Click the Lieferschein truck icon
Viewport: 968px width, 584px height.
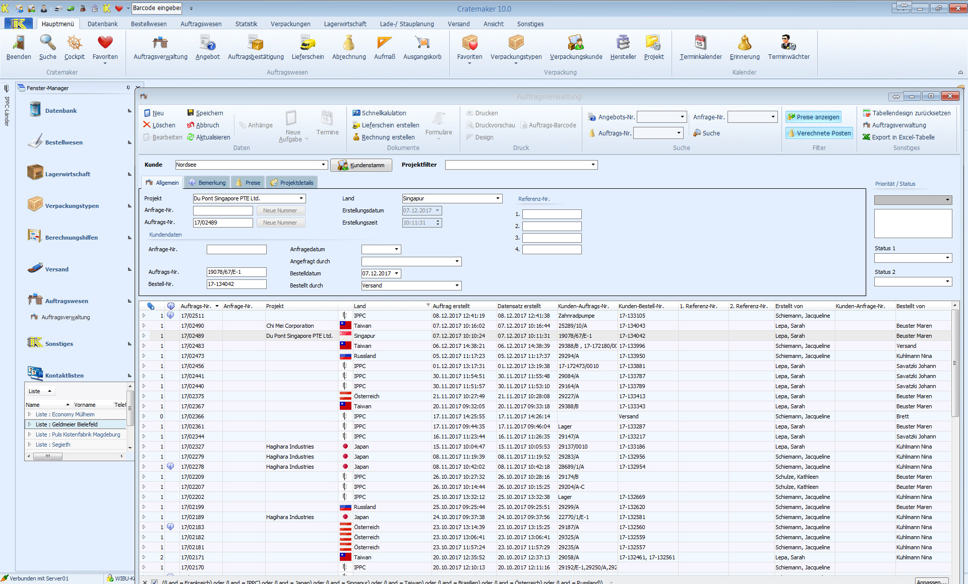click(308, 47)
